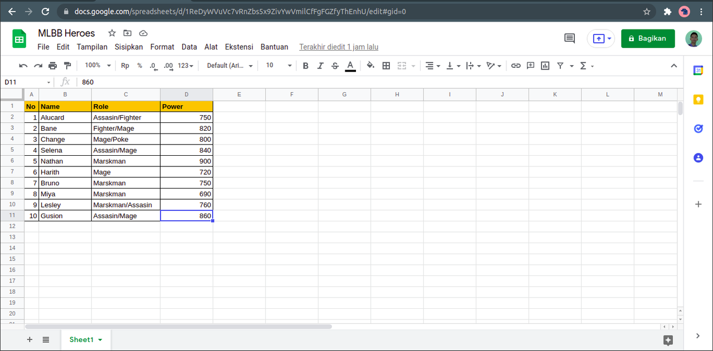The image size is (713, 351).
Task: Open Google Calendar side panel
Action: [x=698, y=70]
